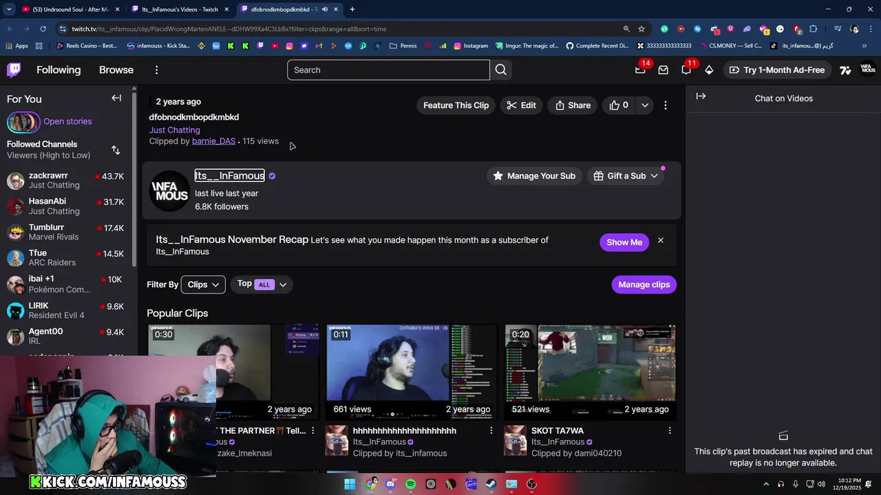Click Manage clips button
The width and height of the screenshot is (881, 495).
644,285
